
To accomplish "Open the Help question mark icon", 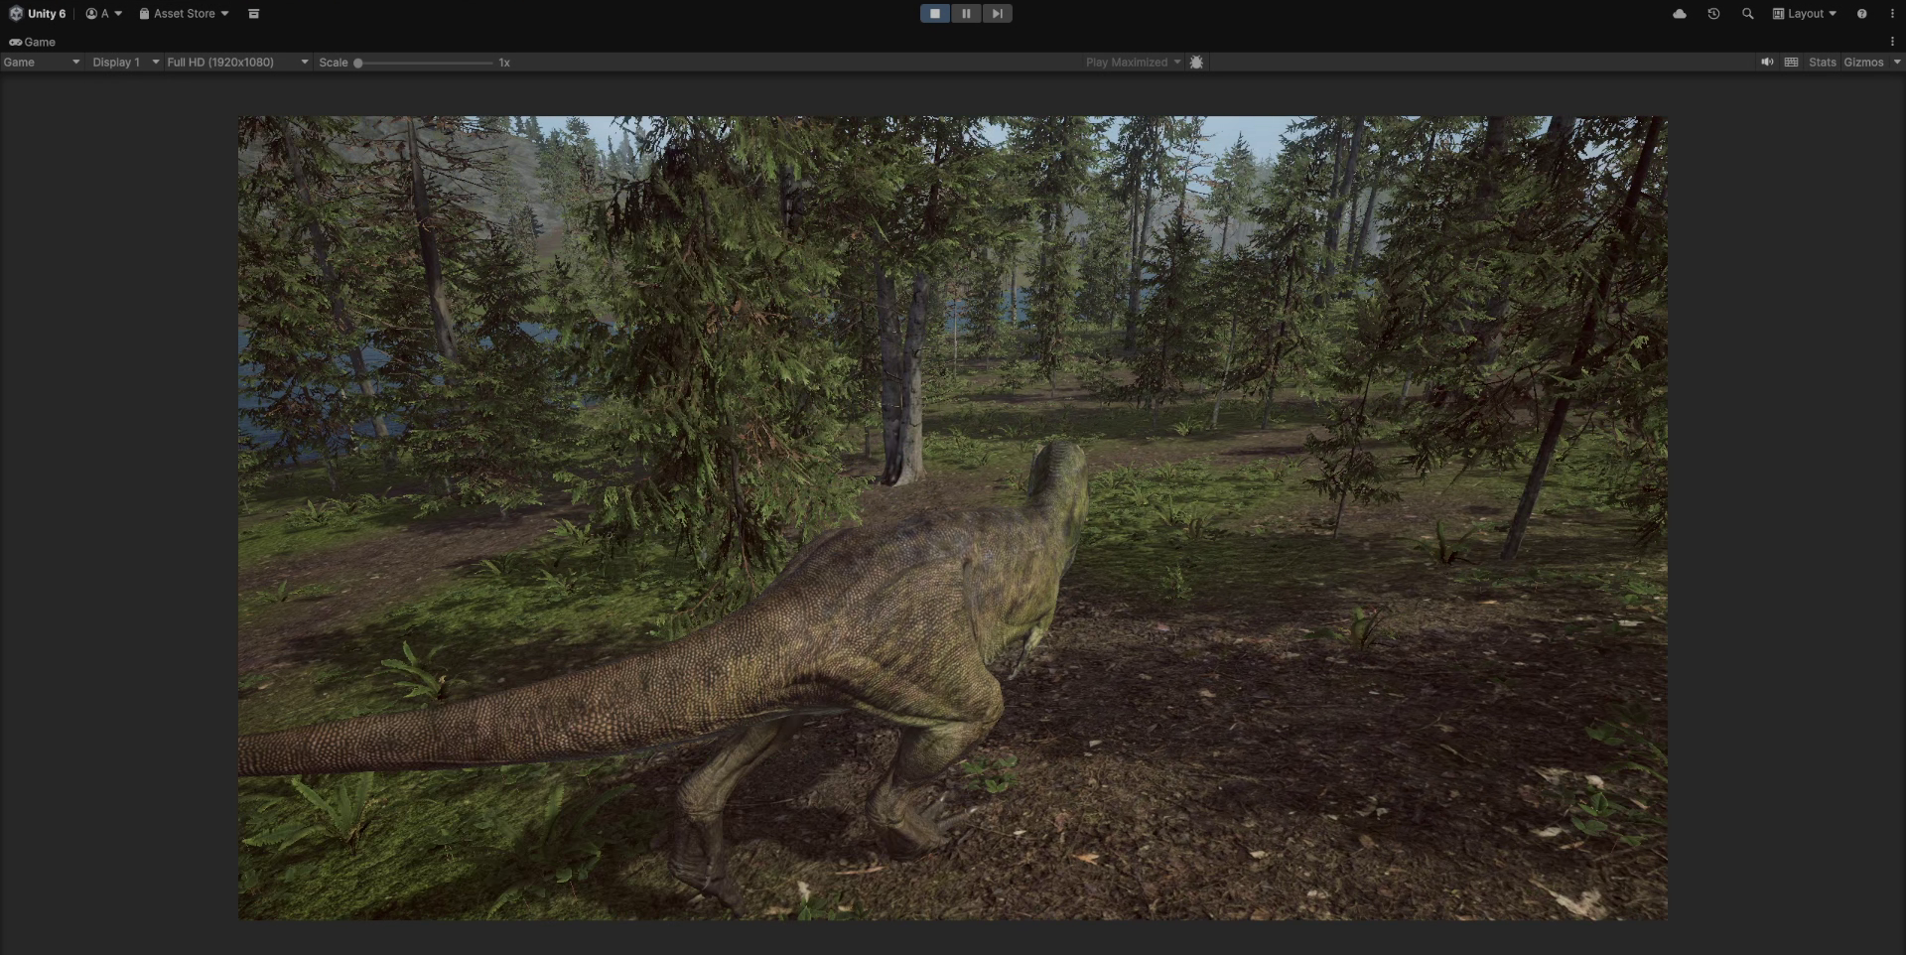I will click(1862, 14).
